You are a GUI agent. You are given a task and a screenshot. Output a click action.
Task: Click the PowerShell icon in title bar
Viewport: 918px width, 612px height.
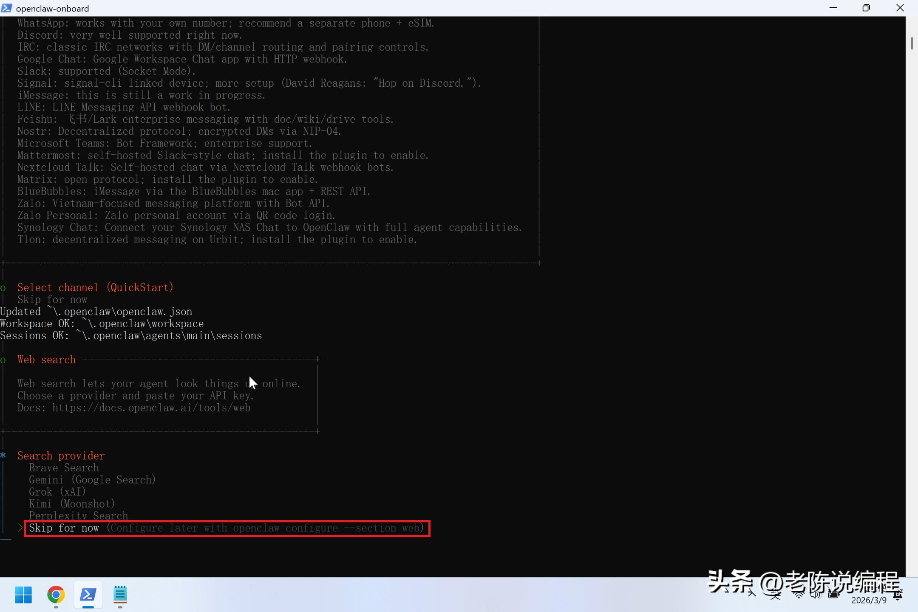pyautogui.click(x=6, y=8)
